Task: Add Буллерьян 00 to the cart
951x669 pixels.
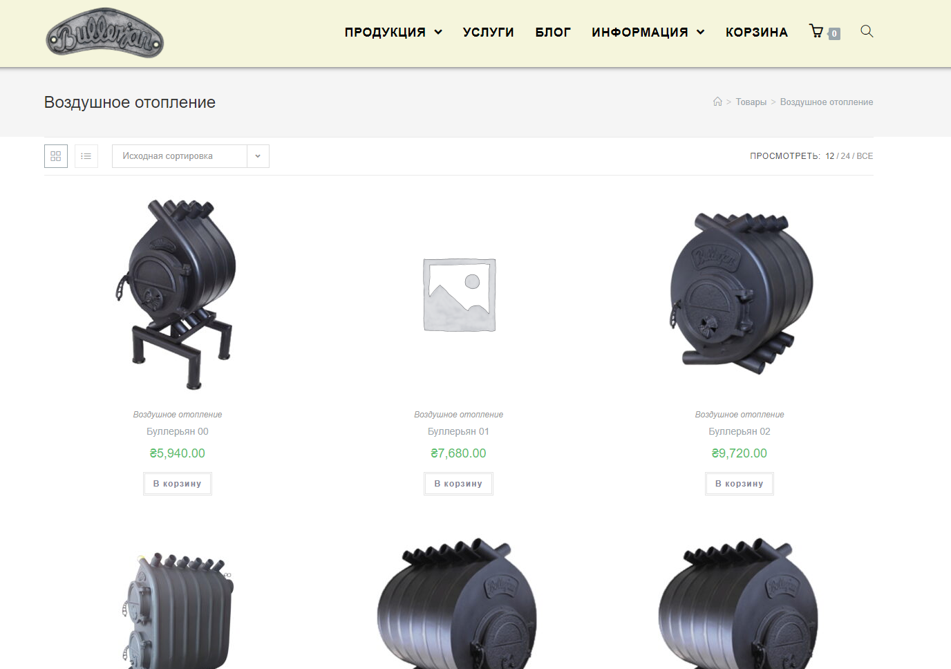Action: (178, 484)
